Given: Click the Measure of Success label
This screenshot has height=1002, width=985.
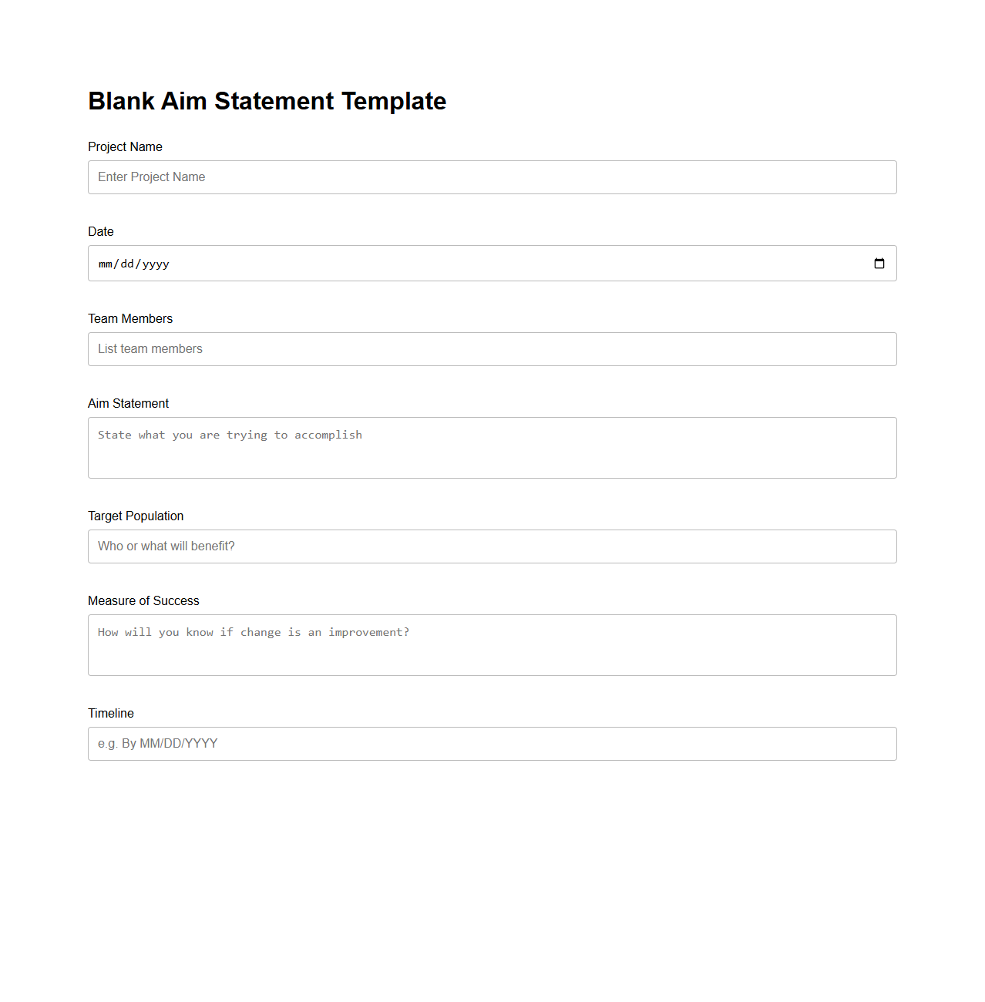Looking at the screenshot, I should pyautogui.click(x=143, y=600).
